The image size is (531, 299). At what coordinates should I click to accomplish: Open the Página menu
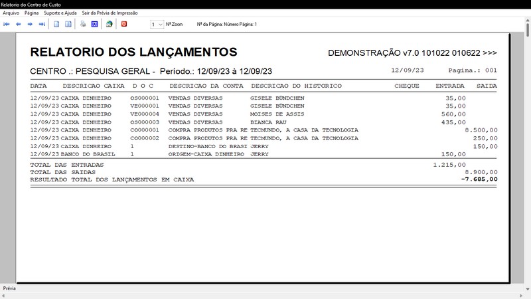(31, 13)
